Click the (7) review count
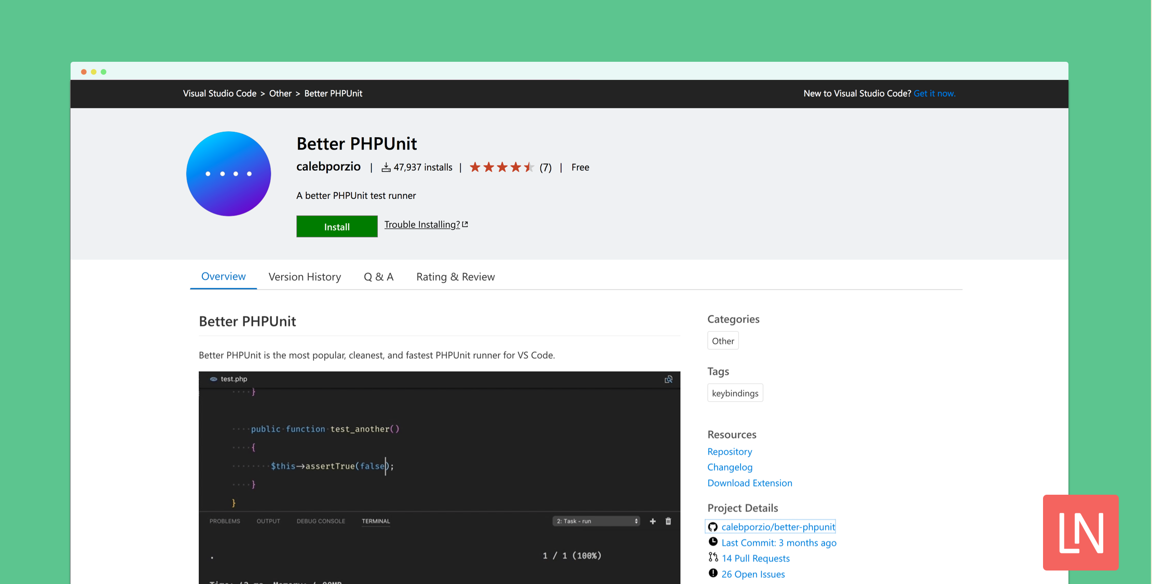This screenshot has height=584, width=1152. (545, 167)
